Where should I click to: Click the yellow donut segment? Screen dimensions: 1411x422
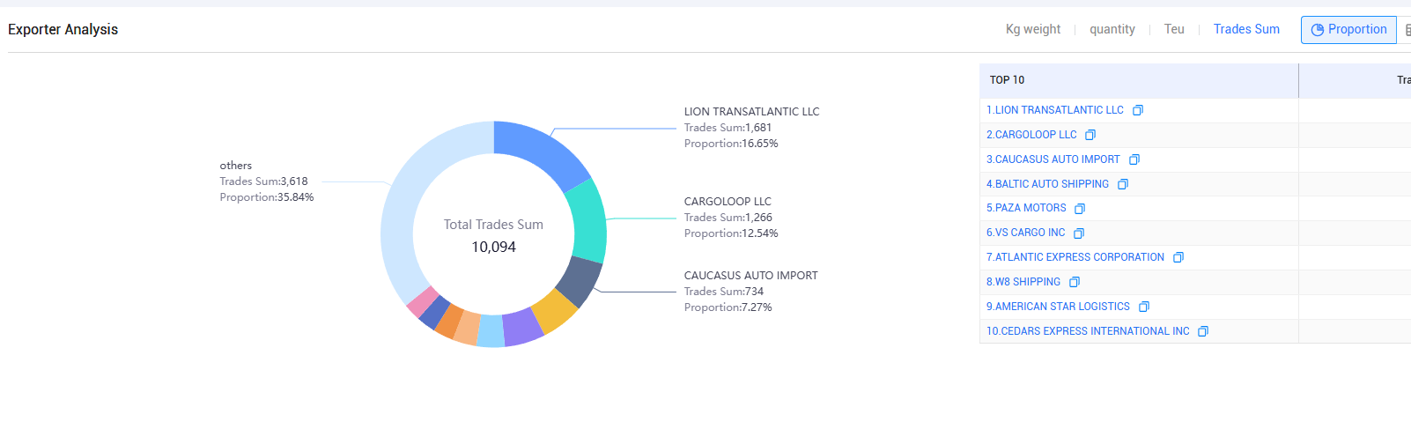[556, 311]
